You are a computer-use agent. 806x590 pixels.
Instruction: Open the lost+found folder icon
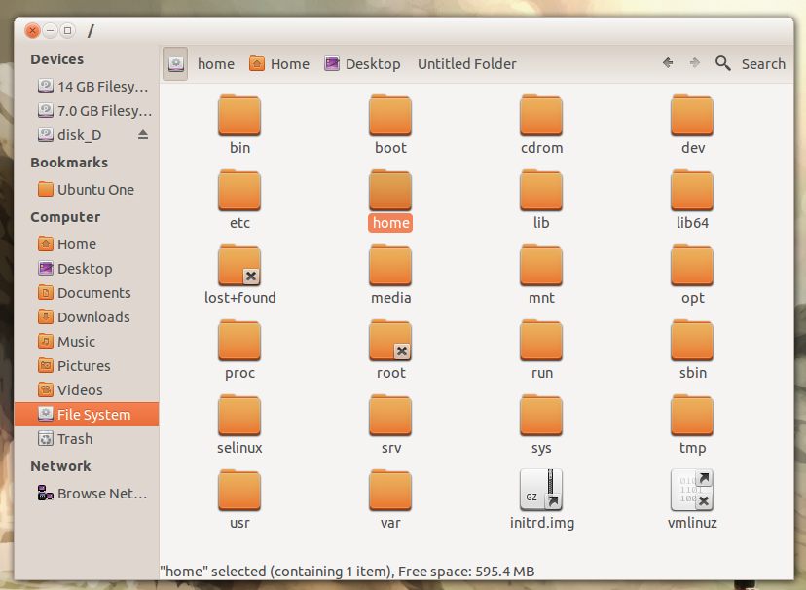(239, 265)
